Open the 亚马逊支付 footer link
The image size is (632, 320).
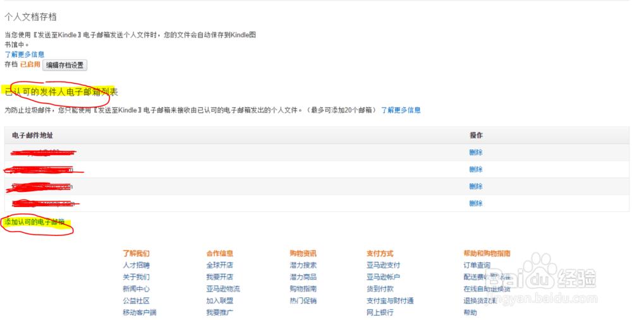(384, 265)
